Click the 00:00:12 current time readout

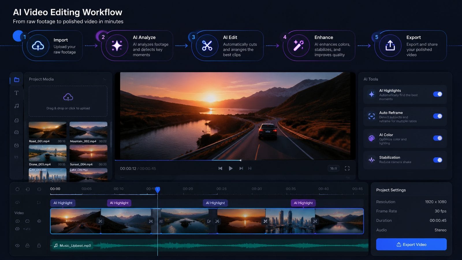(x=128, y=168)
